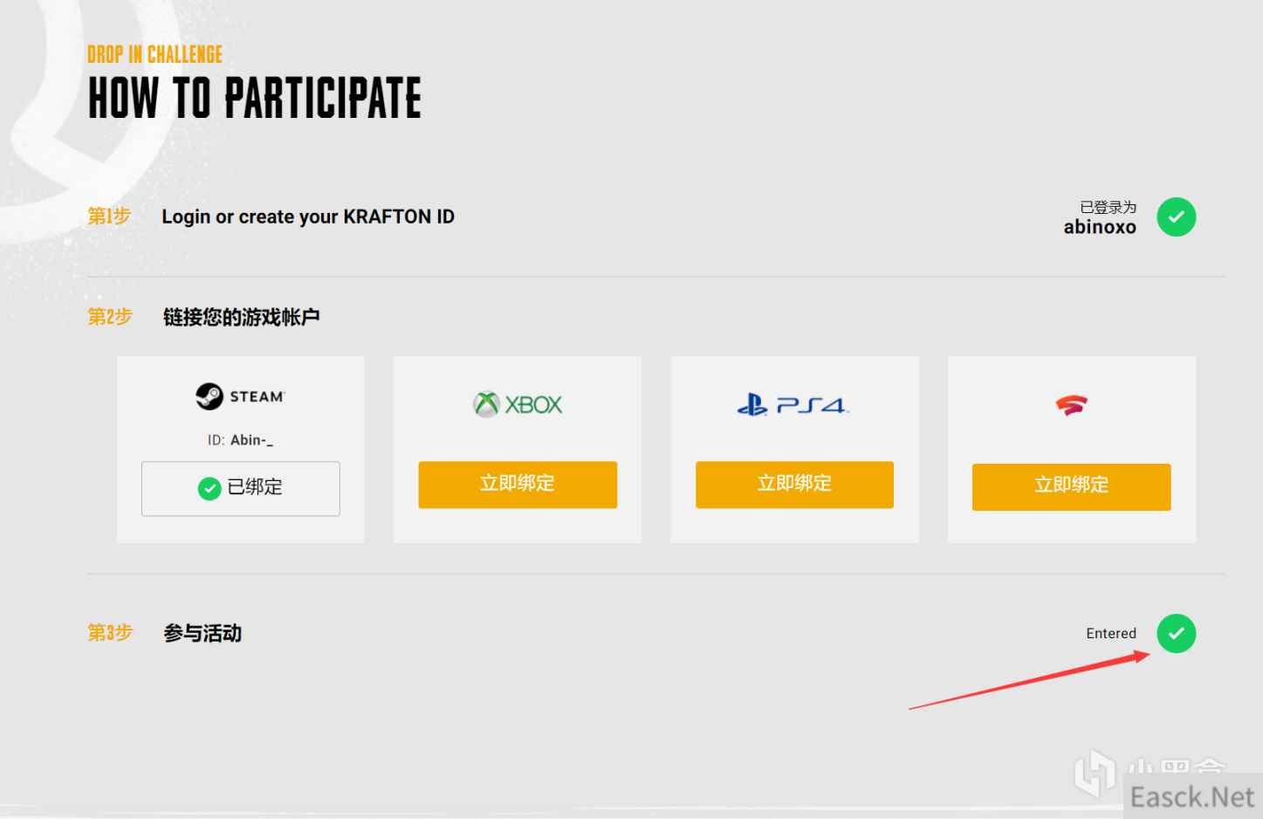
Task: Click the PS4 PlayStation logo
Action: pos(793,405)
